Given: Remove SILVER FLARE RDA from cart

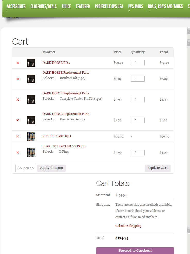Looking at the screenshot, I should click(18, 136).
